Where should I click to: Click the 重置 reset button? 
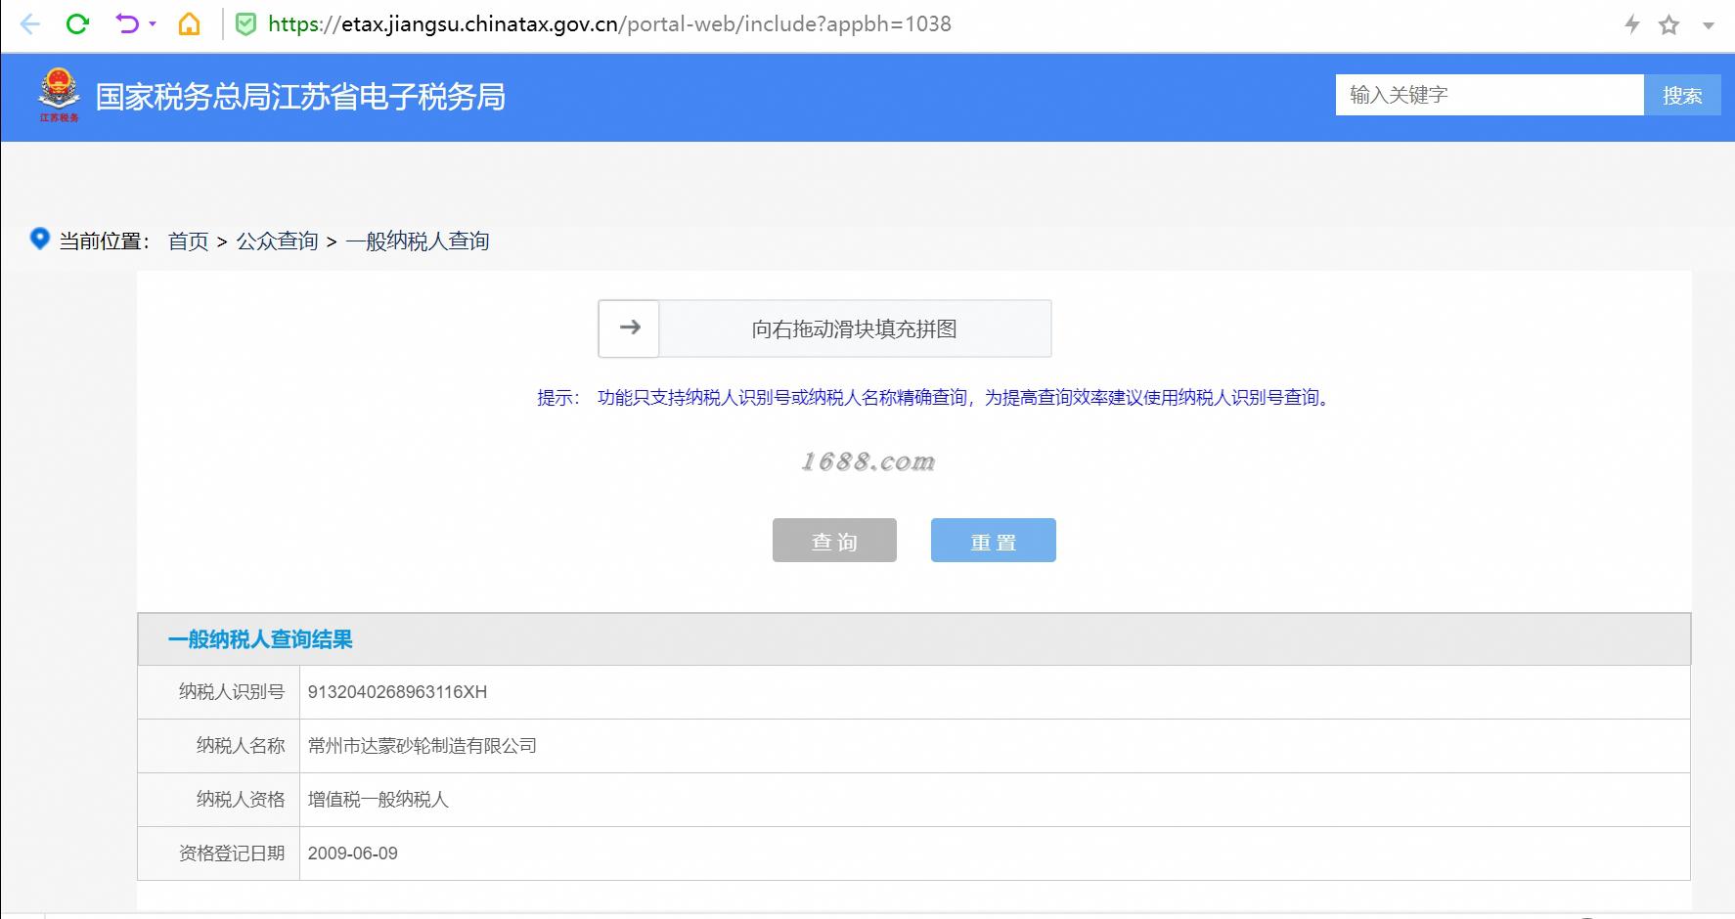(994, 541)
